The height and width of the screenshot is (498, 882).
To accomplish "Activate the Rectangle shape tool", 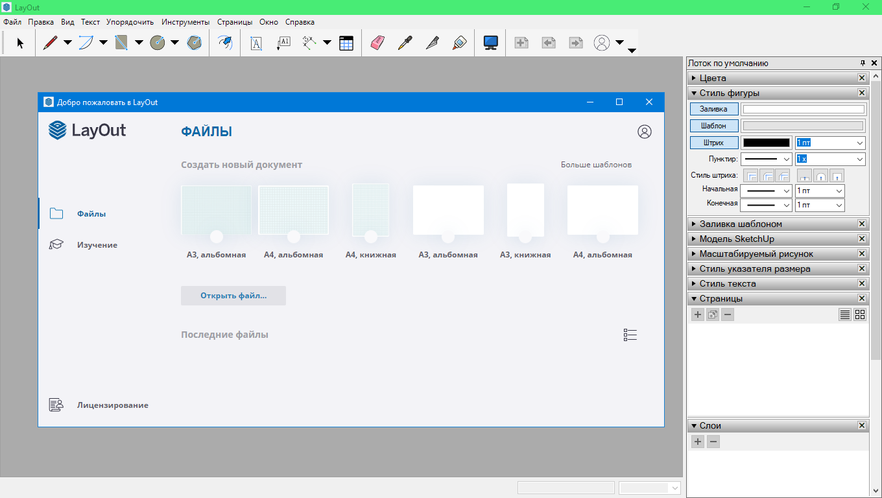I will (121, 43).
